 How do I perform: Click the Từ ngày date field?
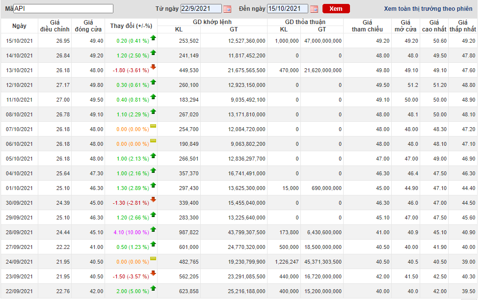point(201,9)
